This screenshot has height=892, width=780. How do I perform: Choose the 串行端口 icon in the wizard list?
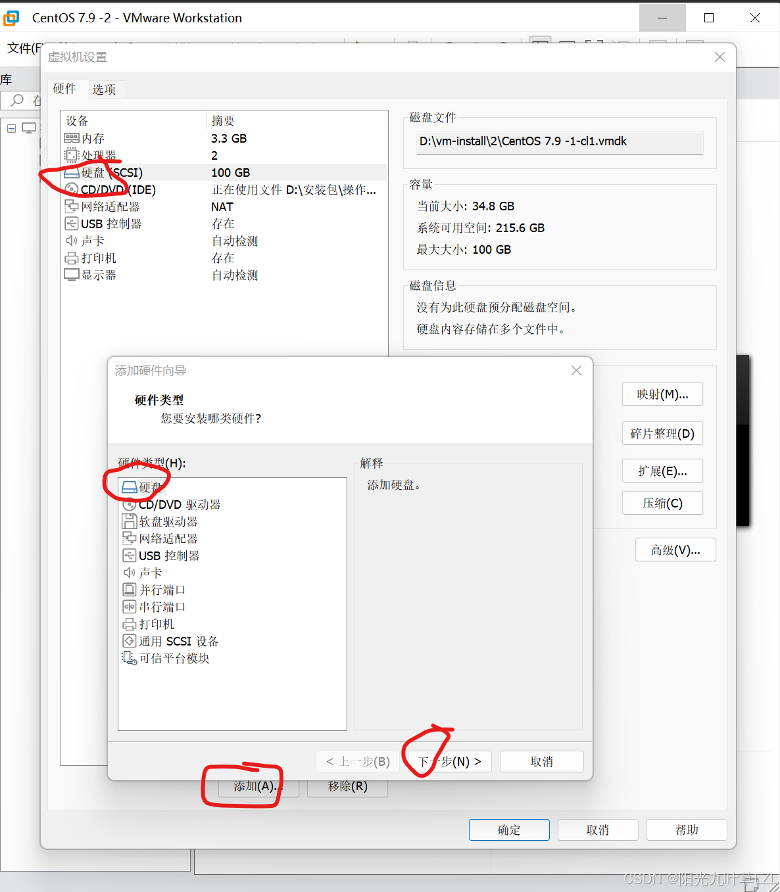tap(130, 607)
